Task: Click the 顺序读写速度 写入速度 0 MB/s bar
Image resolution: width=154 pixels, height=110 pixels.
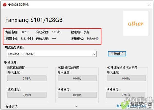Action: (27, 79)
